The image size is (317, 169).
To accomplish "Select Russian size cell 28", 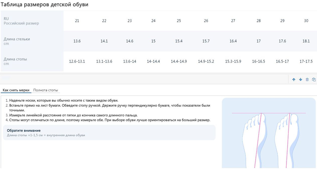I will click(259, 21).
